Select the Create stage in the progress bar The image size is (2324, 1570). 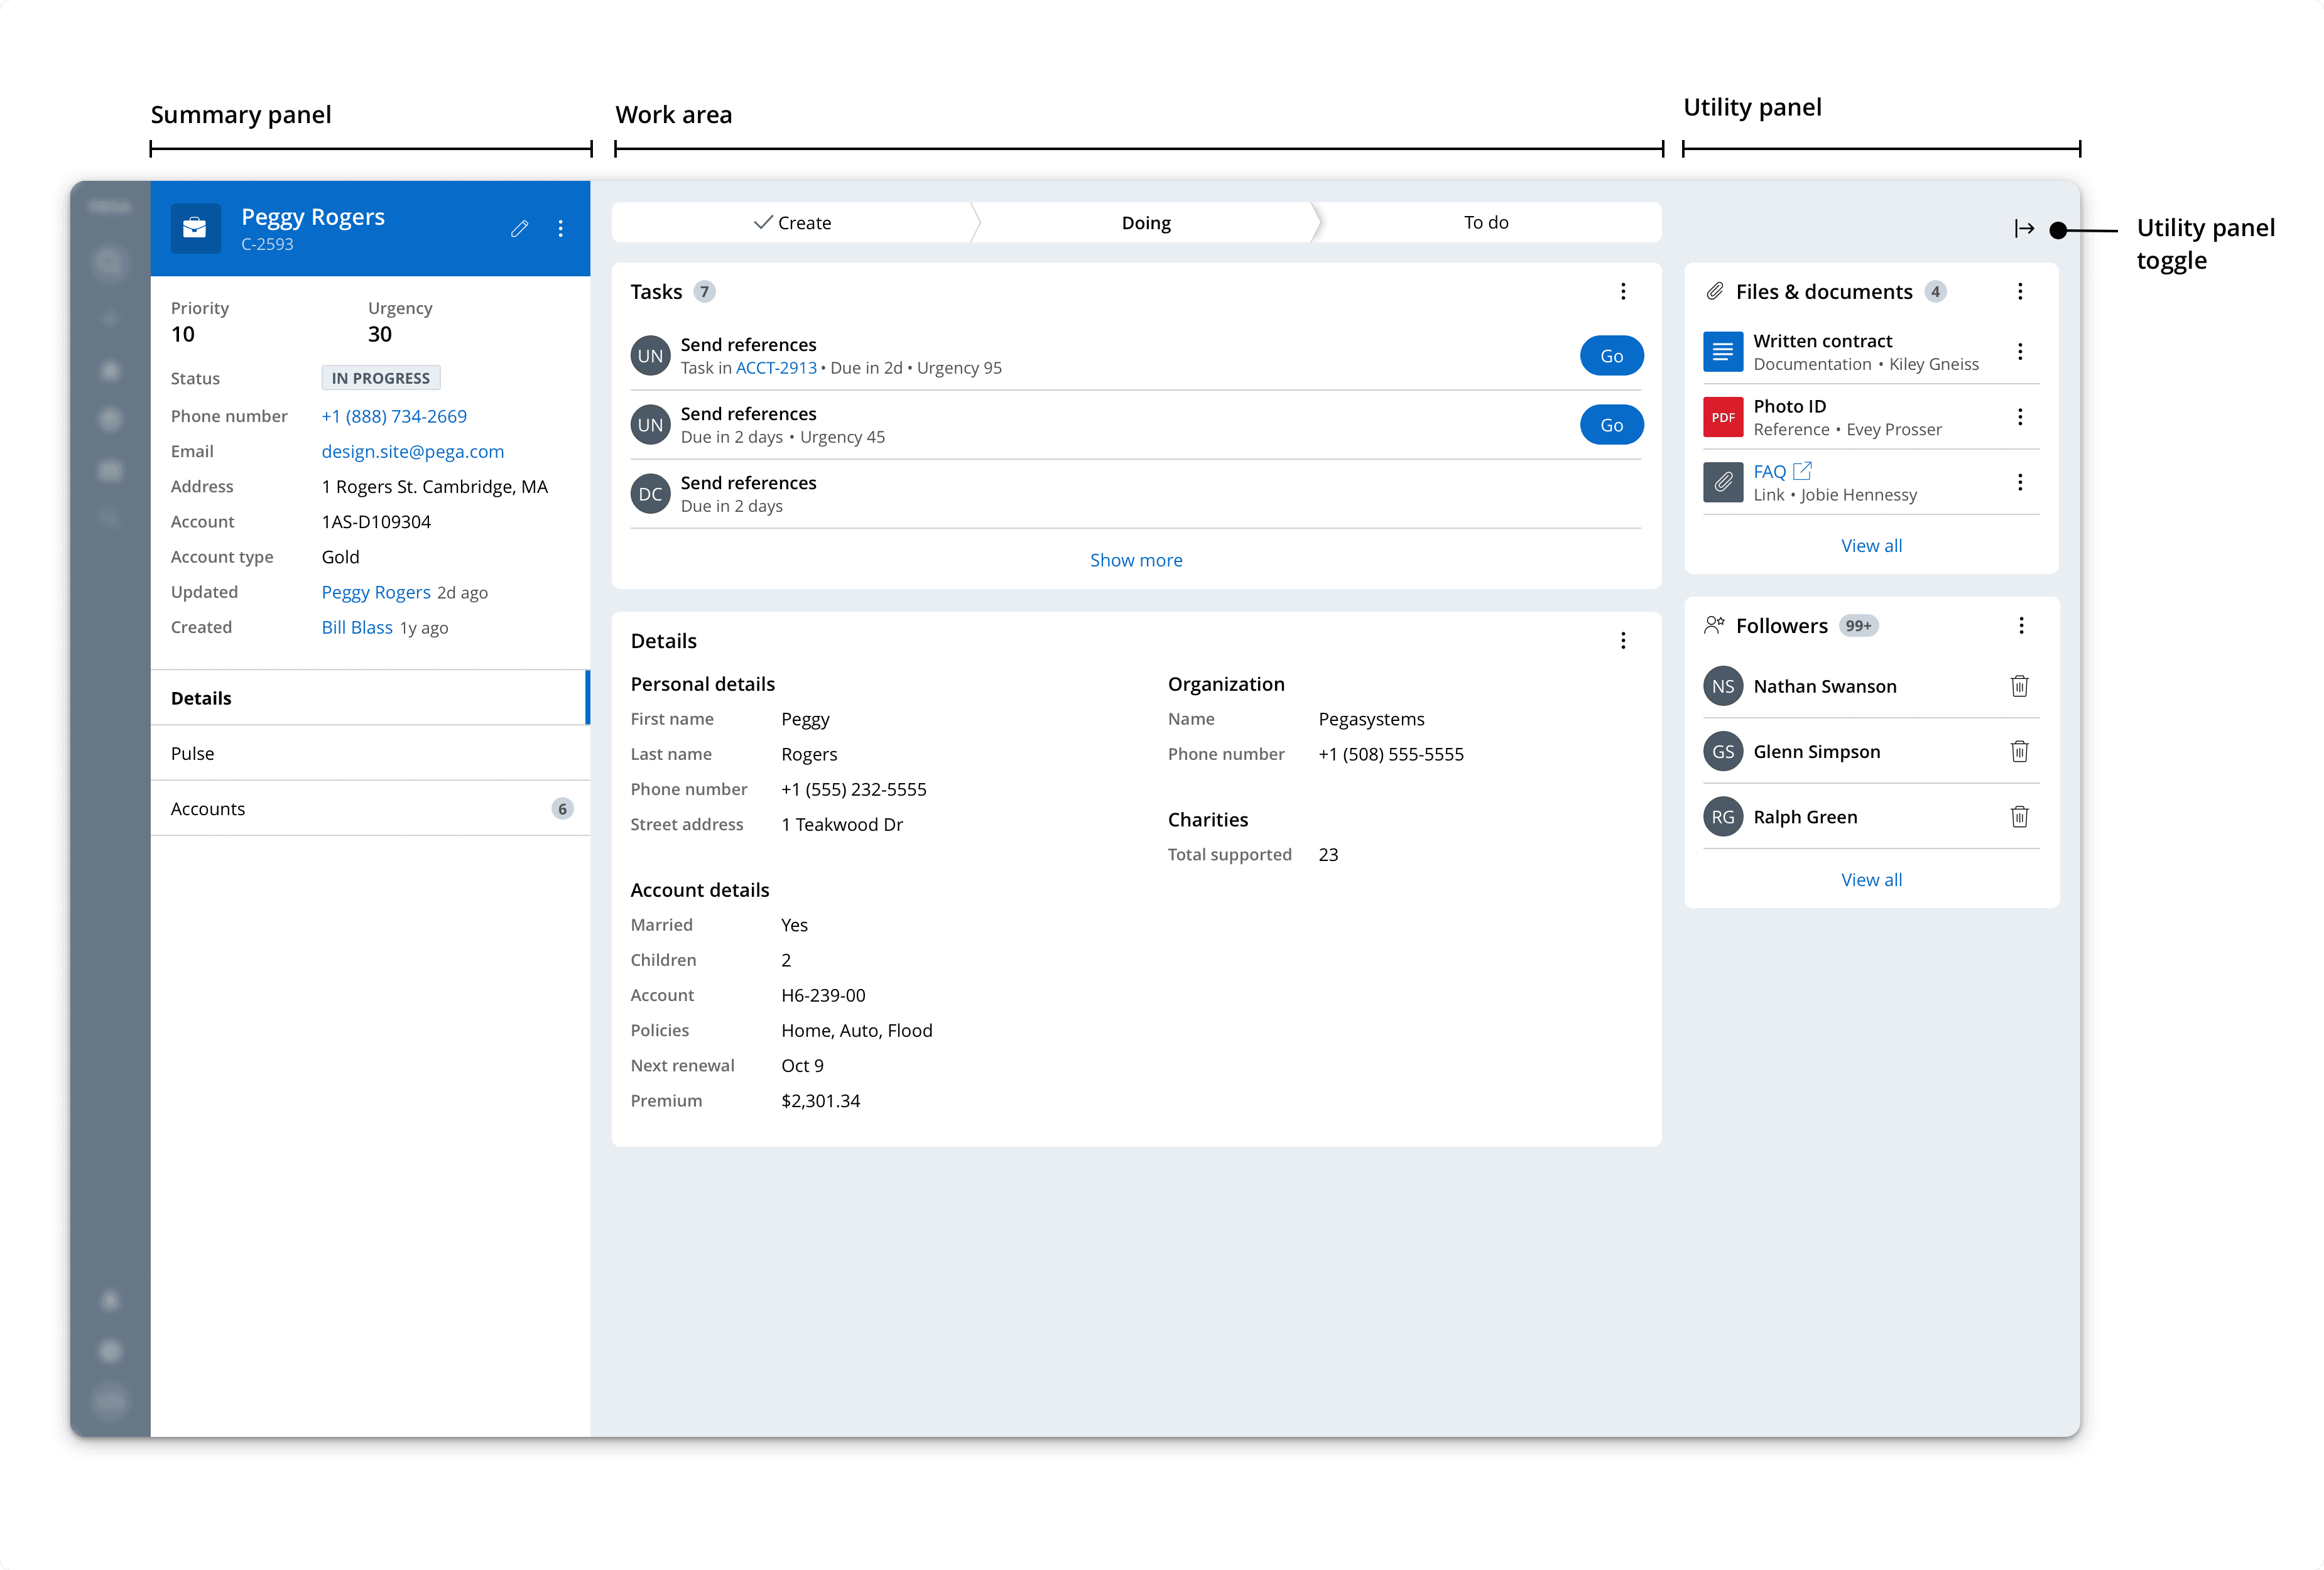(792, 222)
